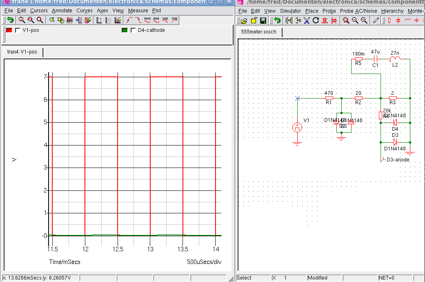Click the undo arrow in the graph window
Screen dimensions: 425x282
tap(10, 20)
